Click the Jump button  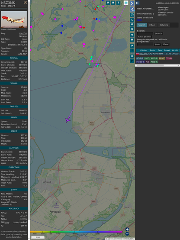coord(157,44)
